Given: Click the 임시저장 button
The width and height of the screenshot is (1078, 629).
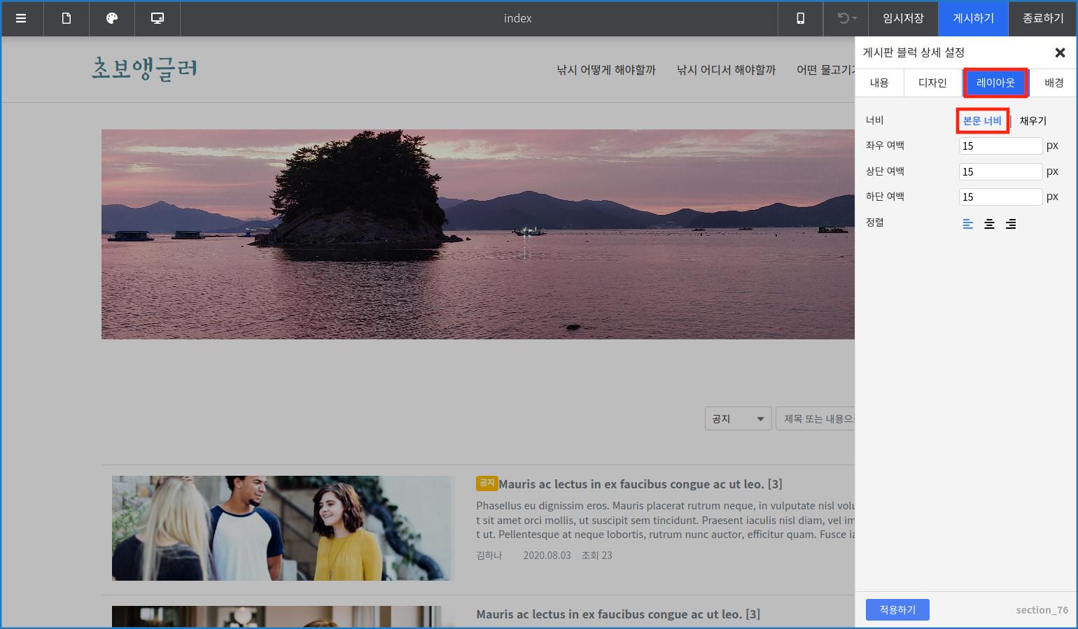Looking at the screenshot, I should (x=903, y=18).
